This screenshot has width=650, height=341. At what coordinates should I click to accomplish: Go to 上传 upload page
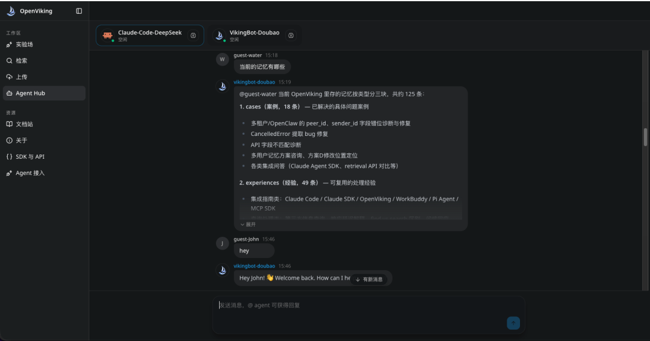44,76
